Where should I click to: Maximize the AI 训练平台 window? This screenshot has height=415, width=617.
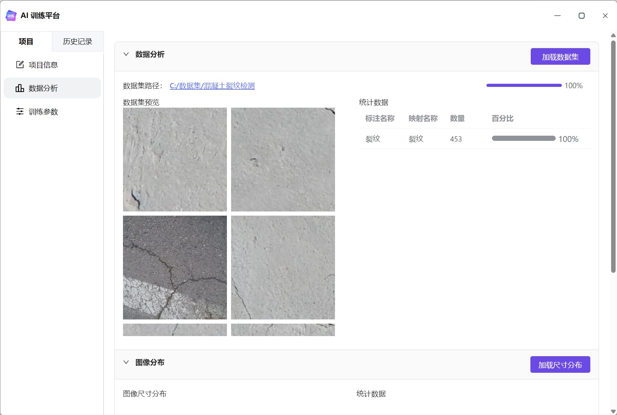582,16
